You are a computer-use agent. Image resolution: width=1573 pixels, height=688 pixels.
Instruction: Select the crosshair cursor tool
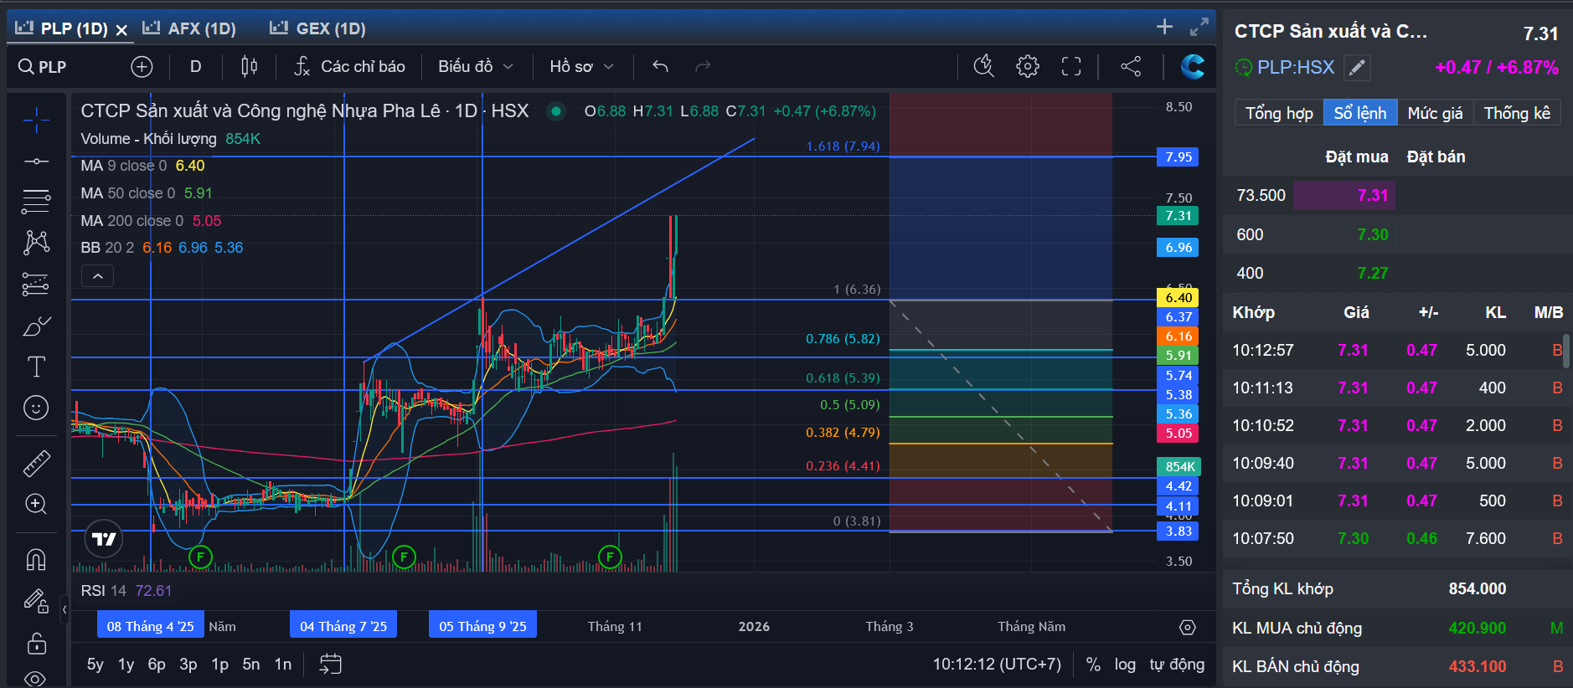click(x=36, y=121)
